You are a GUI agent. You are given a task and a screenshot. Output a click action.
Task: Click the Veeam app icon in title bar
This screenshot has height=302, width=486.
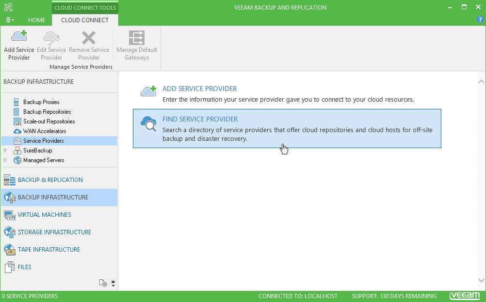(8, 7)
